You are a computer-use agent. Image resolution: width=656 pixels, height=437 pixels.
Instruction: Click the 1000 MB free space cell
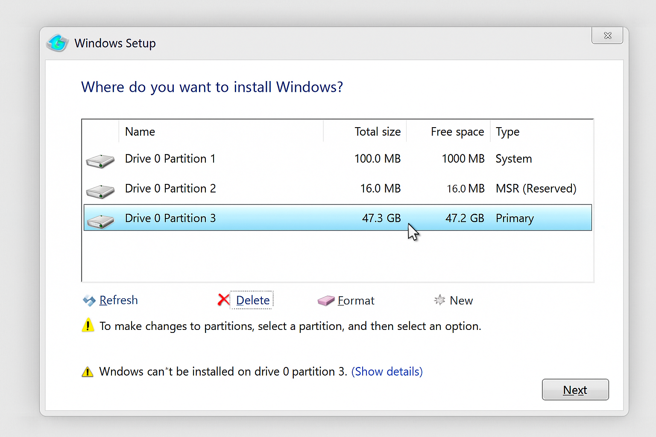coord(463,159)
